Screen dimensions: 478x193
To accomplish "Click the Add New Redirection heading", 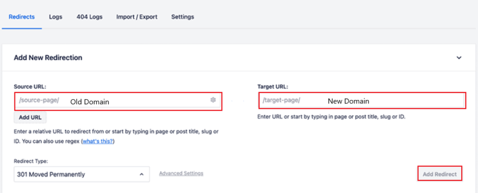I will click(48, 58).
